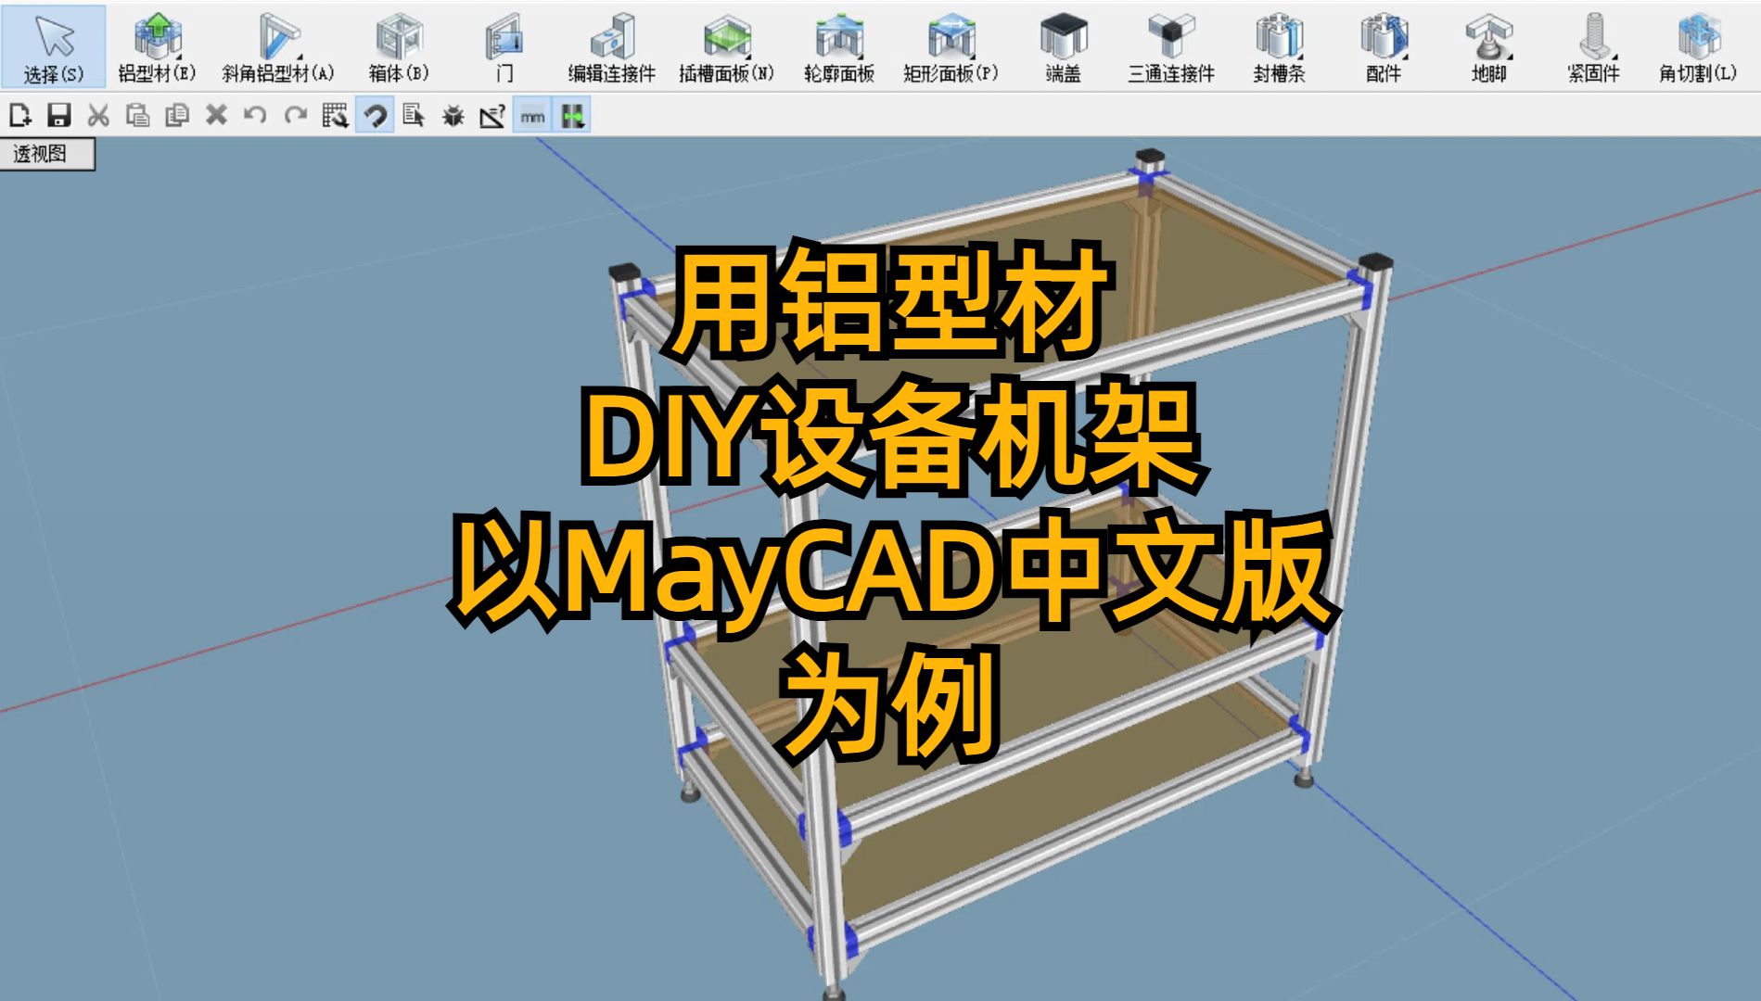
Task: Toggle the mm units button
Action: pos(532,116)
